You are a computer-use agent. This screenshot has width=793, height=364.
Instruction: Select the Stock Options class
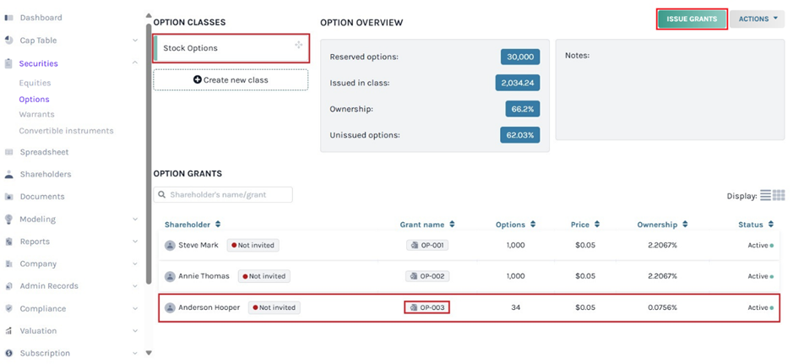click(231, 48)
